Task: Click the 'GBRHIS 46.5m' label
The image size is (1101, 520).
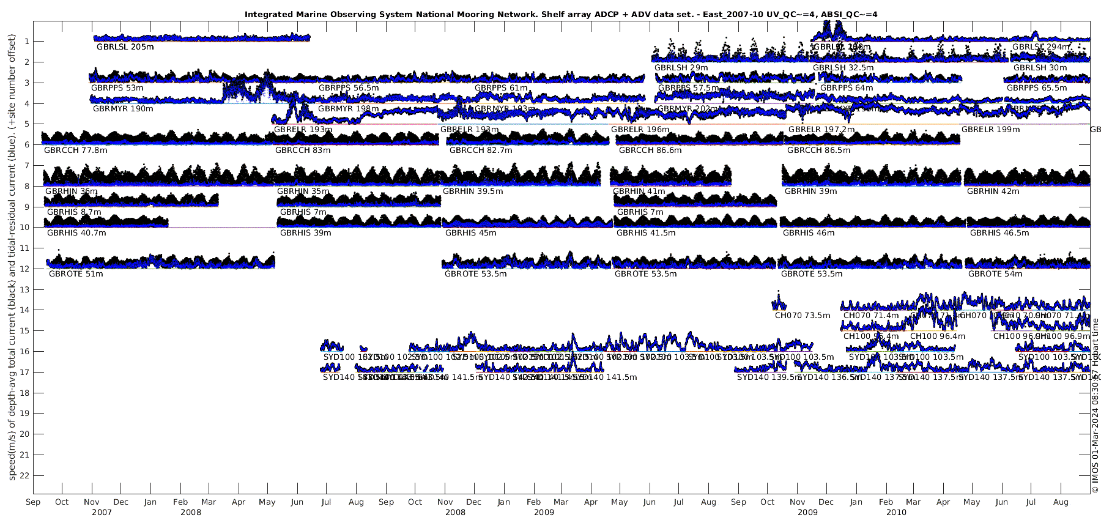Action: click(999, 233)
